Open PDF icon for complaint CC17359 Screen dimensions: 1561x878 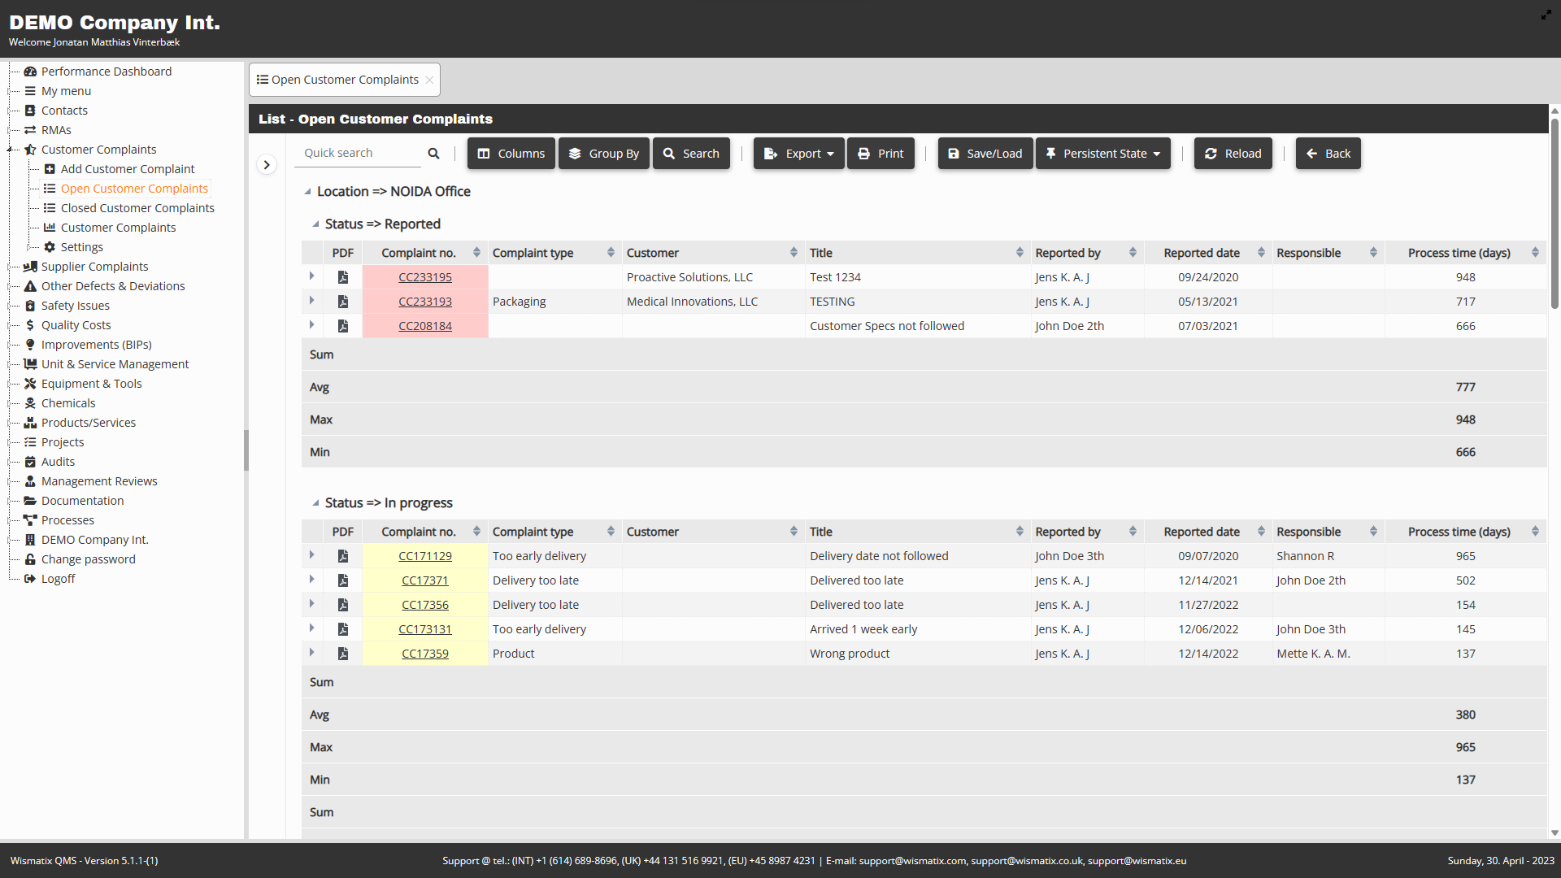[343, 654]
